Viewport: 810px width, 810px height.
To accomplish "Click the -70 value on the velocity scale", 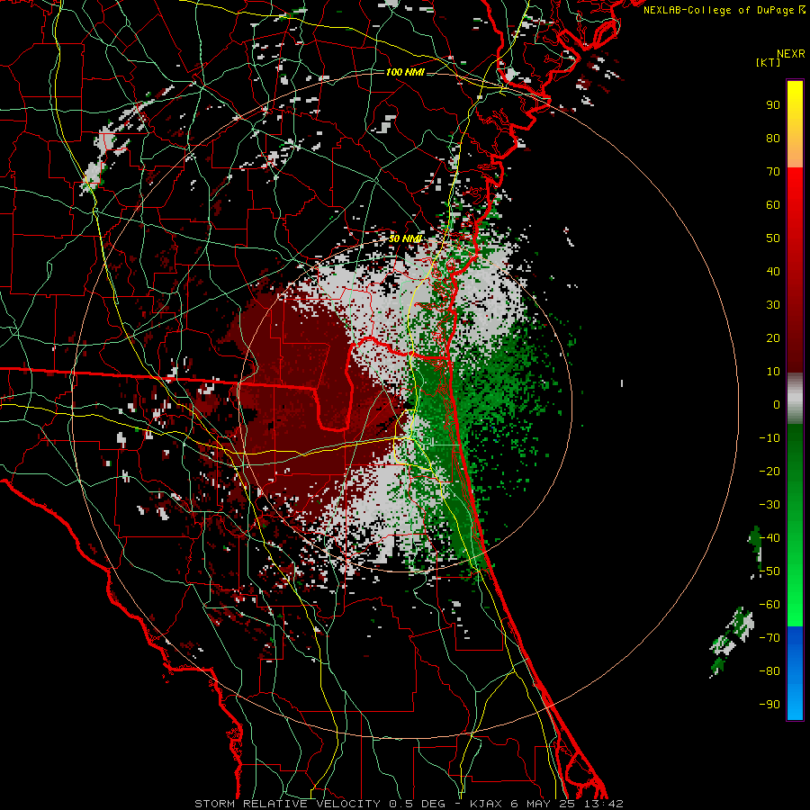I will click(769, 638).
